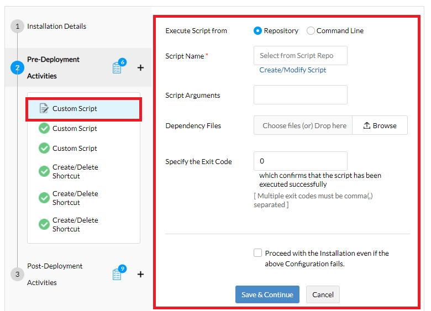This screenshot has width=431, height=311.
Task: Click Browse to choose dependency files
Action: [x=380, y=125]
